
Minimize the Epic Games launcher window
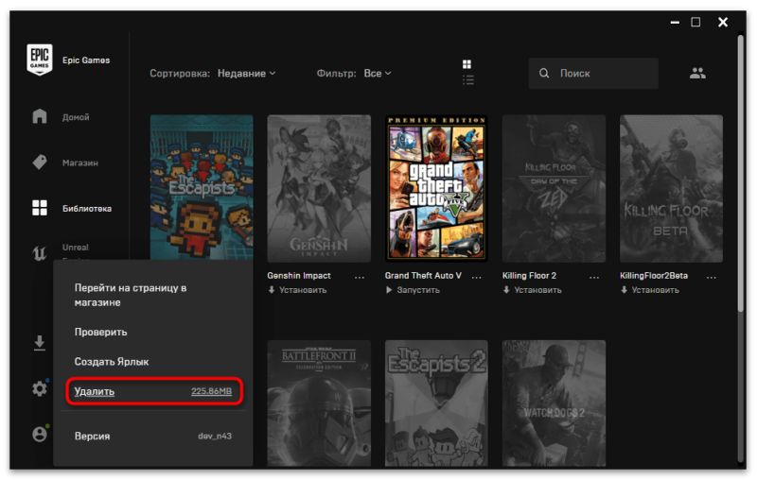click(x=675, y=23)
